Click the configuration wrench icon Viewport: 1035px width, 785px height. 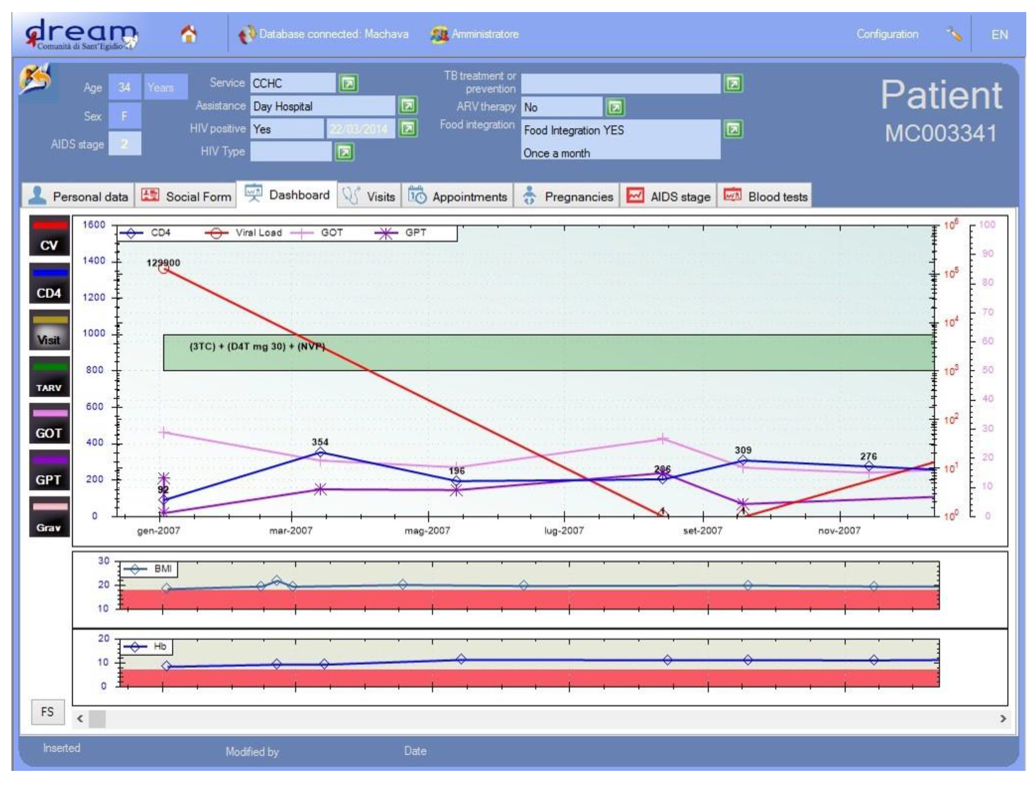(x=954, y=34)
